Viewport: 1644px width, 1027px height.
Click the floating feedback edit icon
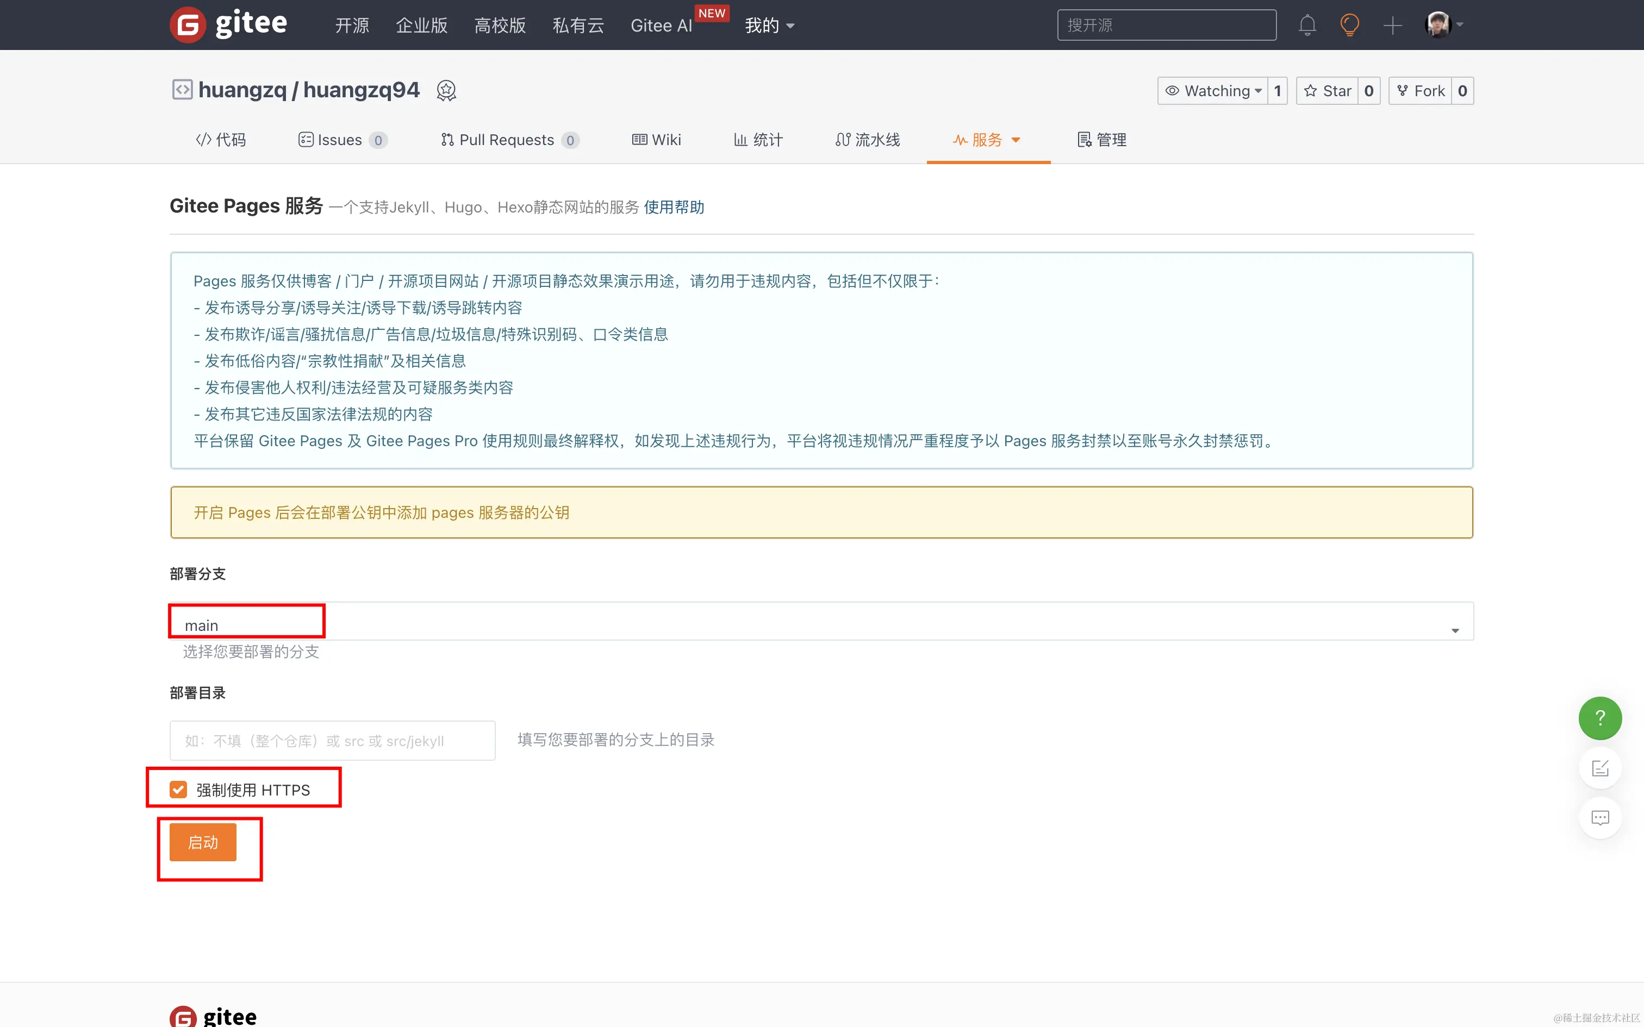point(1600,768)
